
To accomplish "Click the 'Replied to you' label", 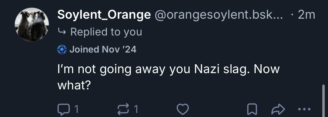I will [x=106, y=32].
